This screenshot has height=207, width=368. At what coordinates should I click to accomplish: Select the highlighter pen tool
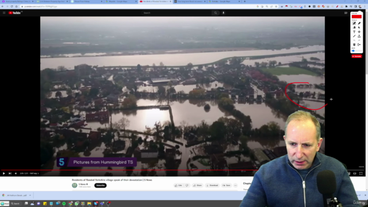click(359, 23)
